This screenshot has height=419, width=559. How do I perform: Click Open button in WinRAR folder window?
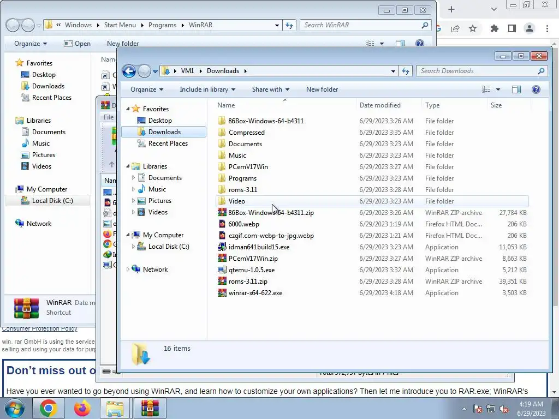[x=77, y=44]
